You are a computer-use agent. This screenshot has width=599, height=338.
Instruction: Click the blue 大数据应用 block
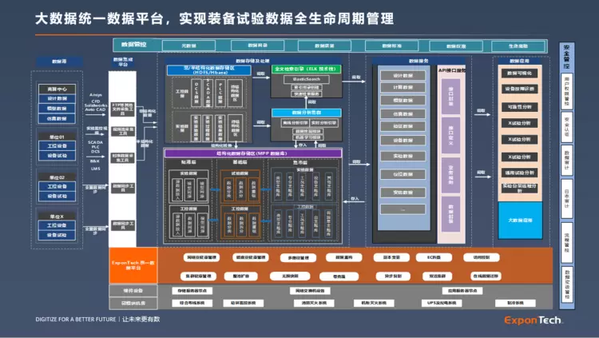tap(518, 219)
